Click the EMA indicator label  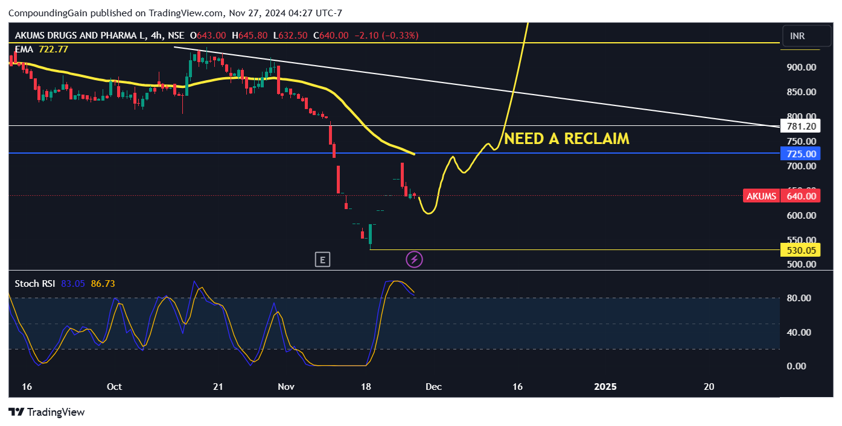(x=23, y=49)
